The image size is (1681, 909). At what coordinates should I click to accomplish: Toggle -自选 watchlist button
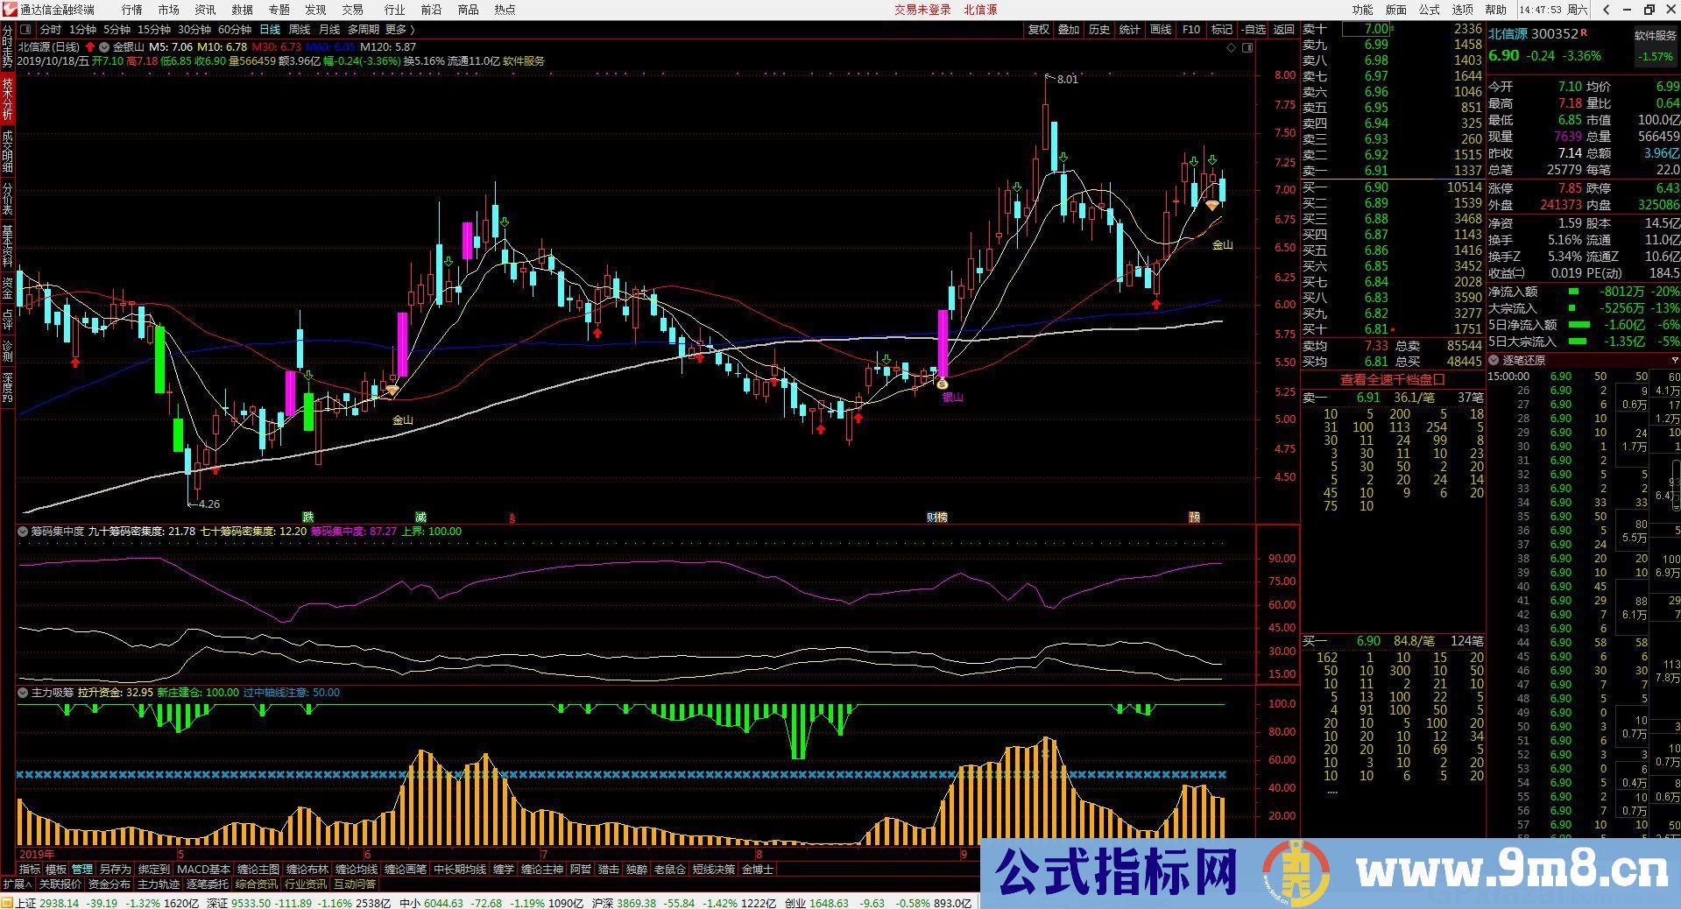[x=1254, y=30]
